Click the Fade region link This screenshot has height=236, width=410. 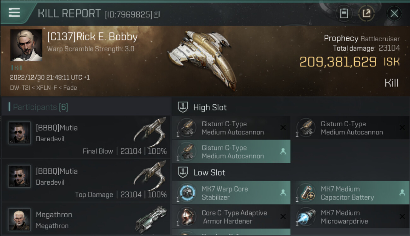(x=70, y=87)
